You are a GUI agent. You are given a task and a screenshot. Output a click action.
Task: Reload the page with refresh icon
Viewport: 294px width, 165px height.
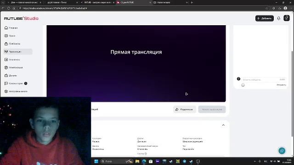[x=9, y=8]
